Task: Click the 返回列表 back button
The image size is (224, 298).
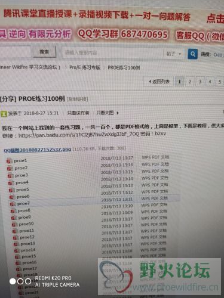Action: pyautogui.click(x=159, y=82)
